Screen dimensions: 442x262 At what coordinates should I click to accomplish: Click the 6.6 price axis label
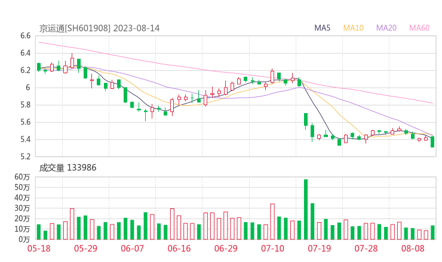coord(25,36)
